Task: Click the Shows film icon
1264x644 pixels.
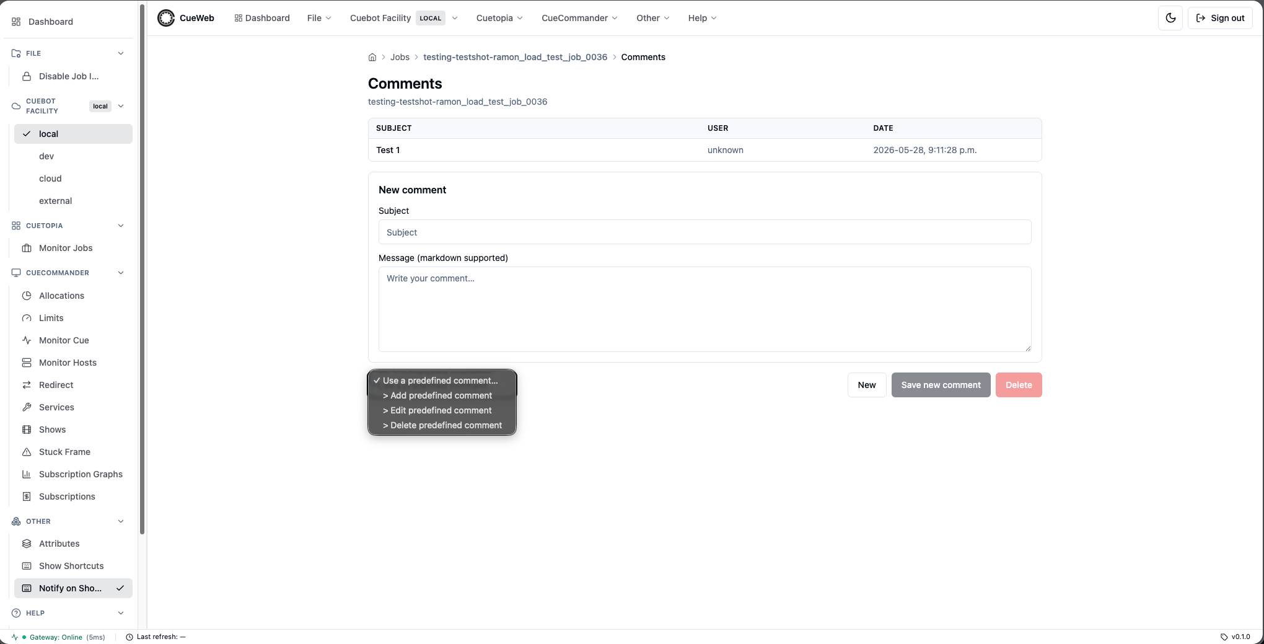Action: (27, 430)
